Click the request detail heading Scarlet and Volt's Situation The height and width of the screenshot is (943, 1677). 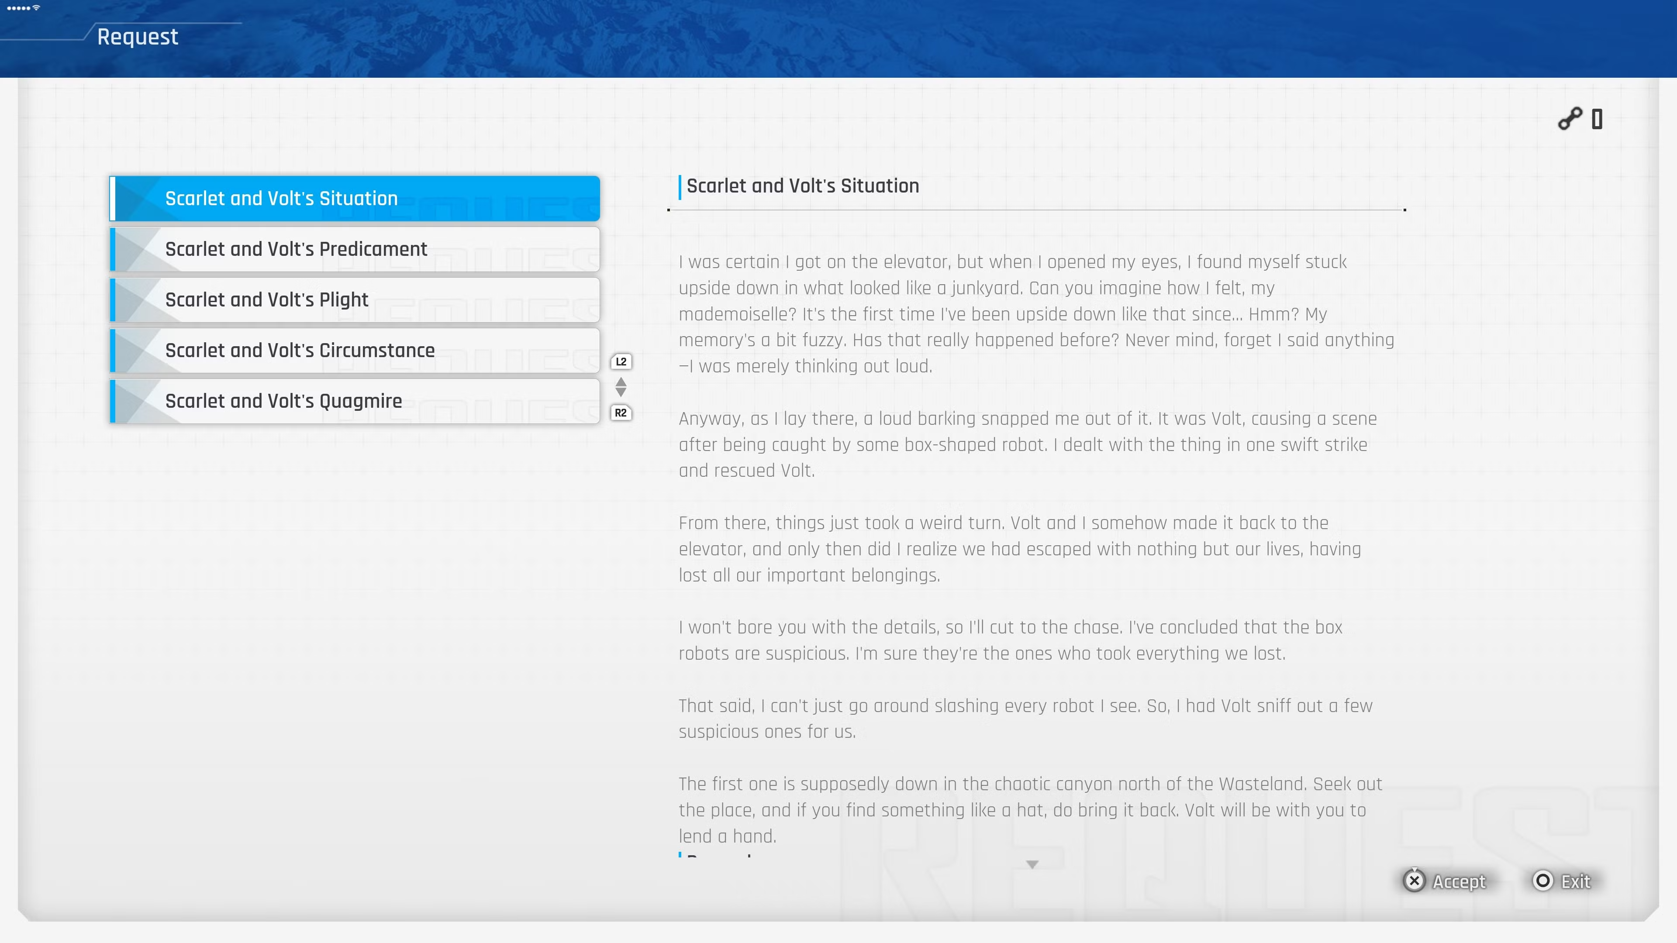pyautogui.click(x=803, y=186)
